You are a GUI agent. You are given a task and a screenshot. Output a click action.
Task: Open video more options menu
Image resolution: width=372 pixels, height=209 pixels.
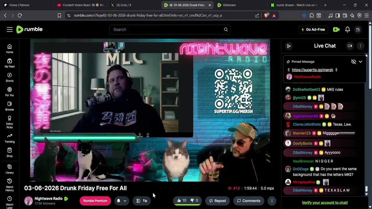(x=272, y=201)
